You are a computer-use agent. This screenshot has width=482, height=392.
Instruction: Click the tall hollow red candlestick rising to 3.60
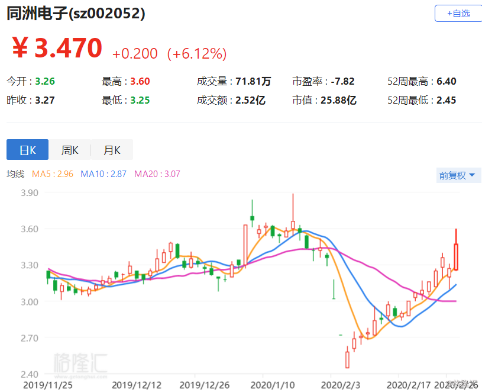pyautogui.click(x=245, y=245)
